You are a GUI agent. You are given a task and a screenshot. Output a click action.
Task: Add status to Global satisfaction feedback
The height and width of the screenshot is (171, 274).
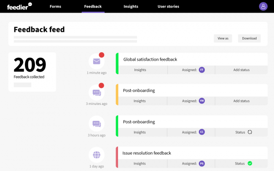pos(242,70)
